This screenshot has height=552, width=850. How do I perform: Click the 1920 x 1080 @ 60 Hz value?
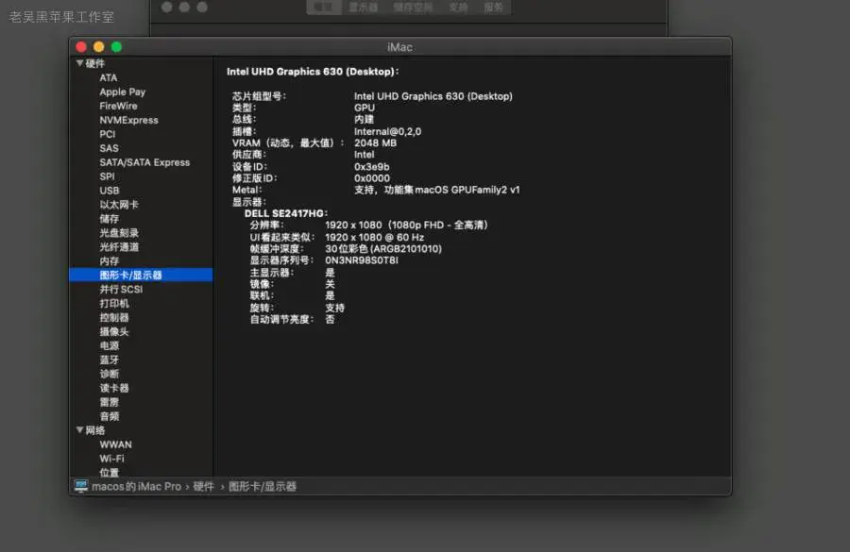pos(375,237)
